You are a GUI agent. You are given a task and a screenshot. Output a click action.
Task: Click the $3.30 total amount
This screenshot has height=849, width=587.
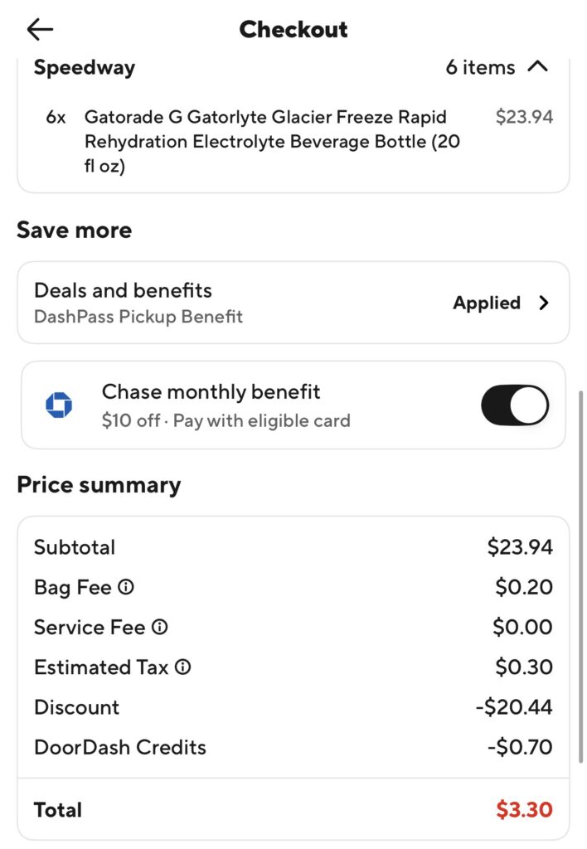coord(524,809)
